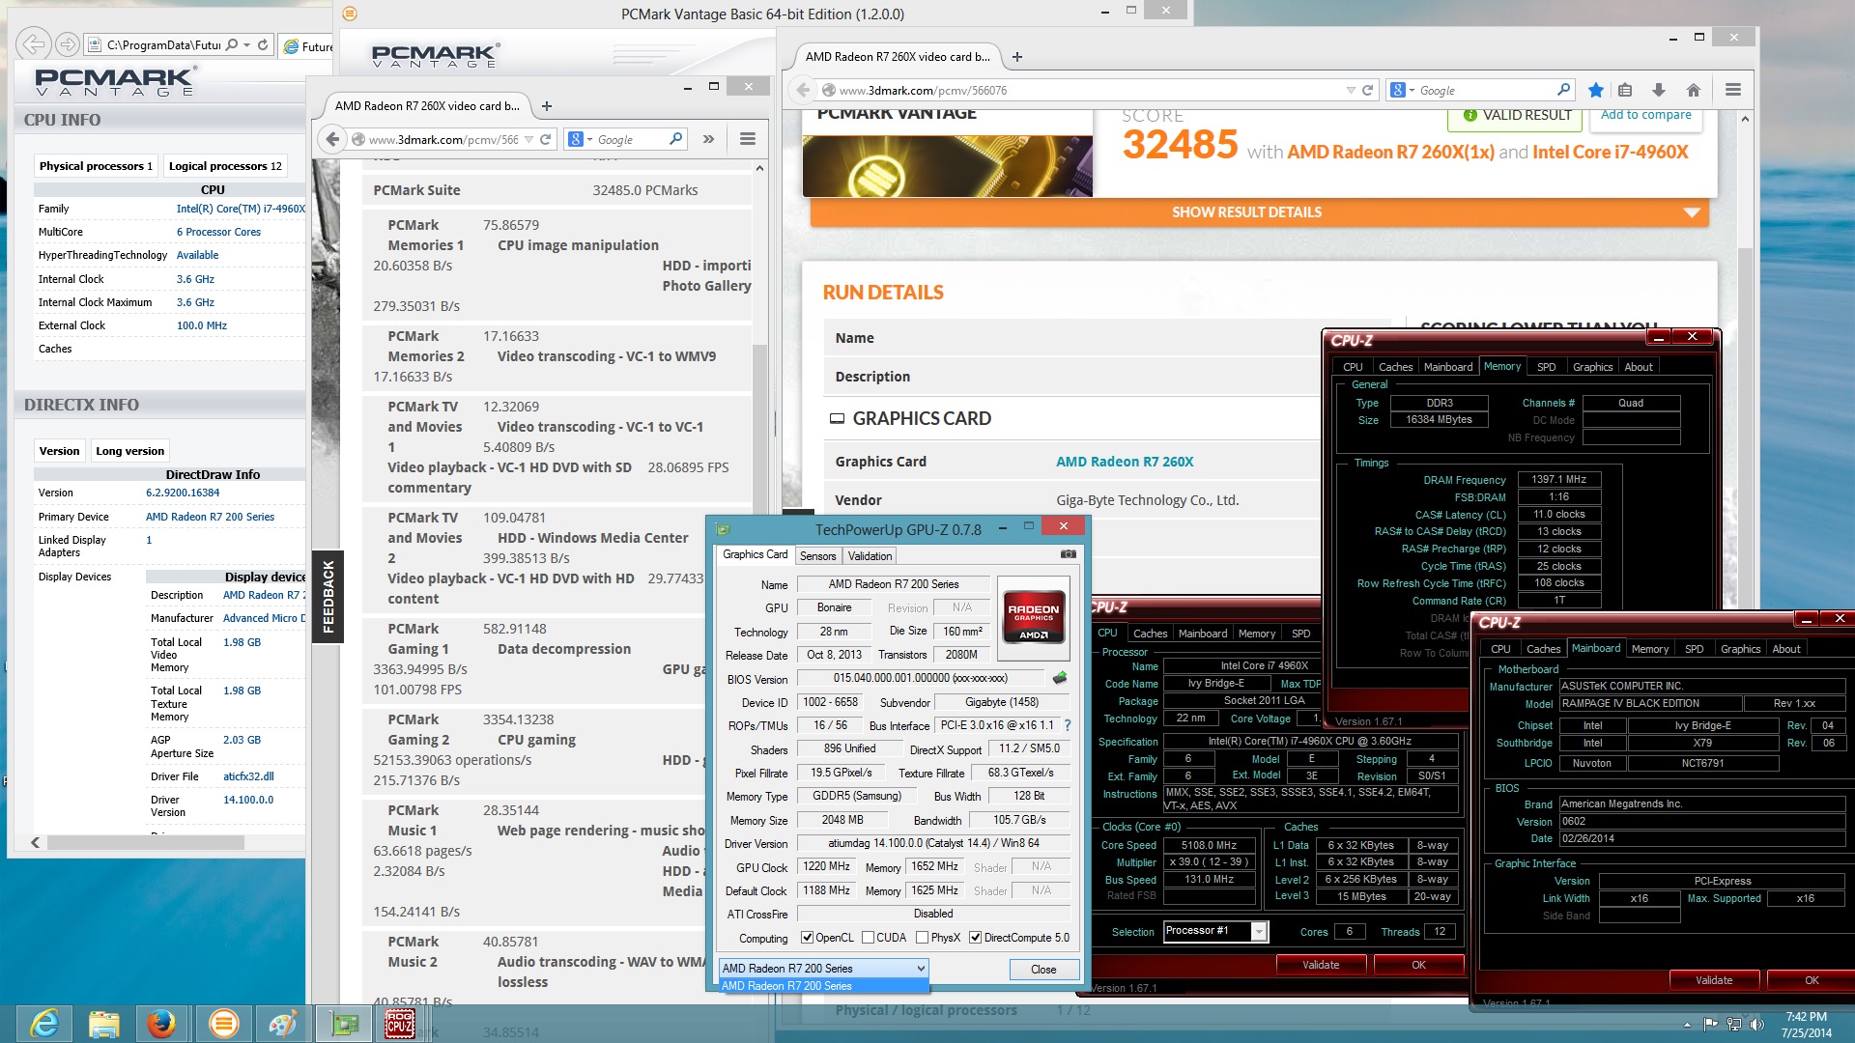The height and width of the screenshot is (1043, 1855).
Task: Click BIOS save chip icon in GPU-Z
Action: 1060,678
